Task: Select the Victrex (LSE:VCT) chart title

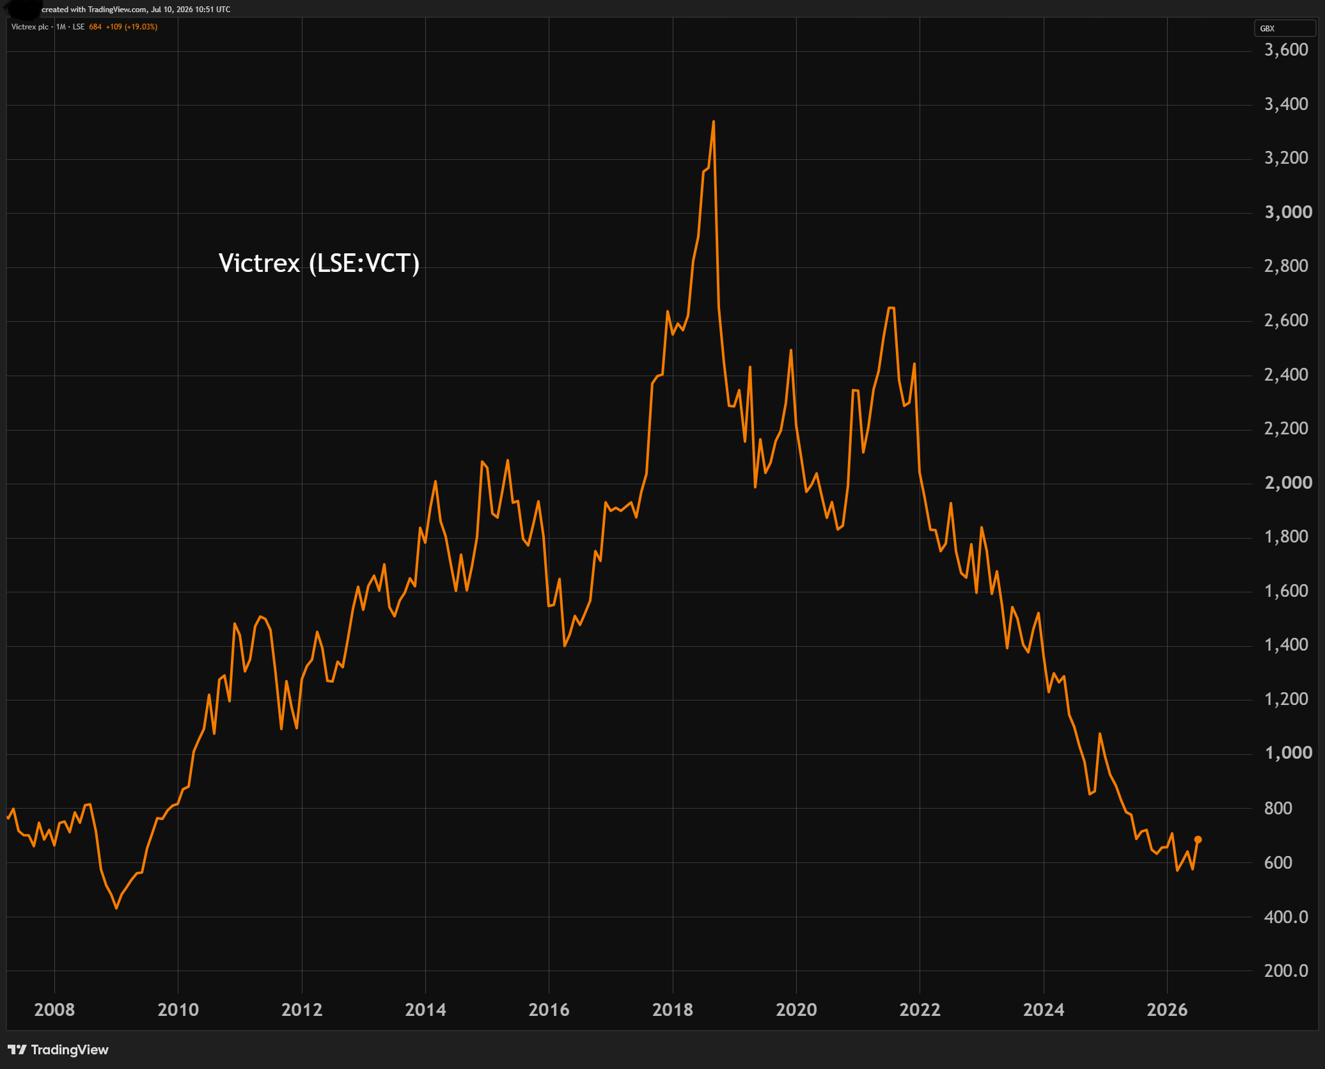Action: pos(319,263)
